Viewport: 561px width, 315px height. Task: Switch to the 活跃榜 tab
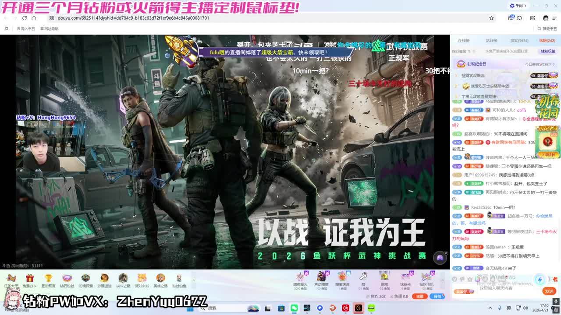tap(491, 41)
